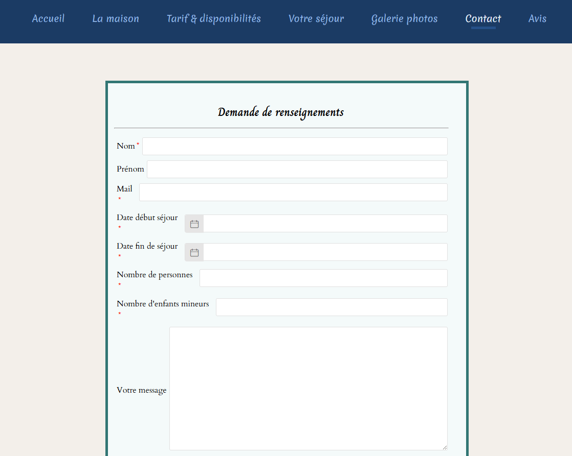
Task: Click the Date début séjour text field
Action: coord(325,223)
